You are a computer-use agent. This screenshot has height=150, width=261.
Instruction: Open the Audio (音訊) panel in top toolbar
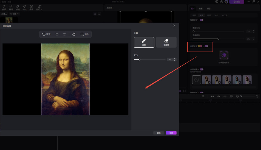pos(4,8)
